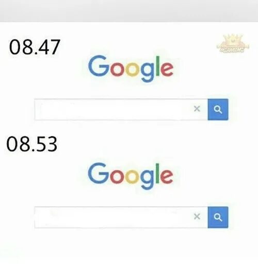The image size is (258, 269).
Task: Click green letter l in the 08.47 Google logo
Action: coord(158,66)
